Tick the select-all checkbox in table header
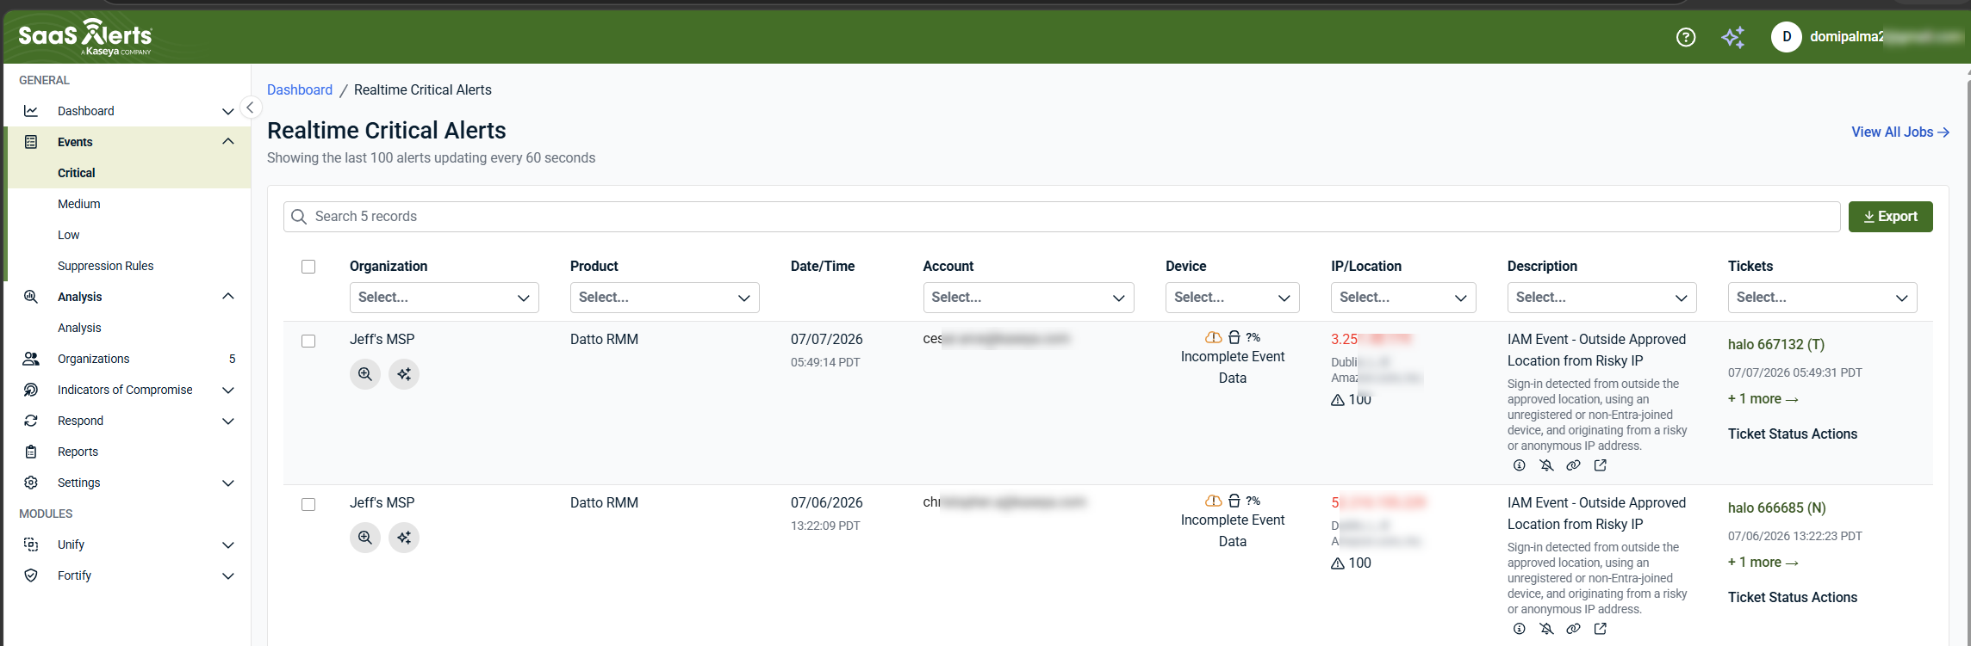The image size is (1971, 646). [308, 267]
